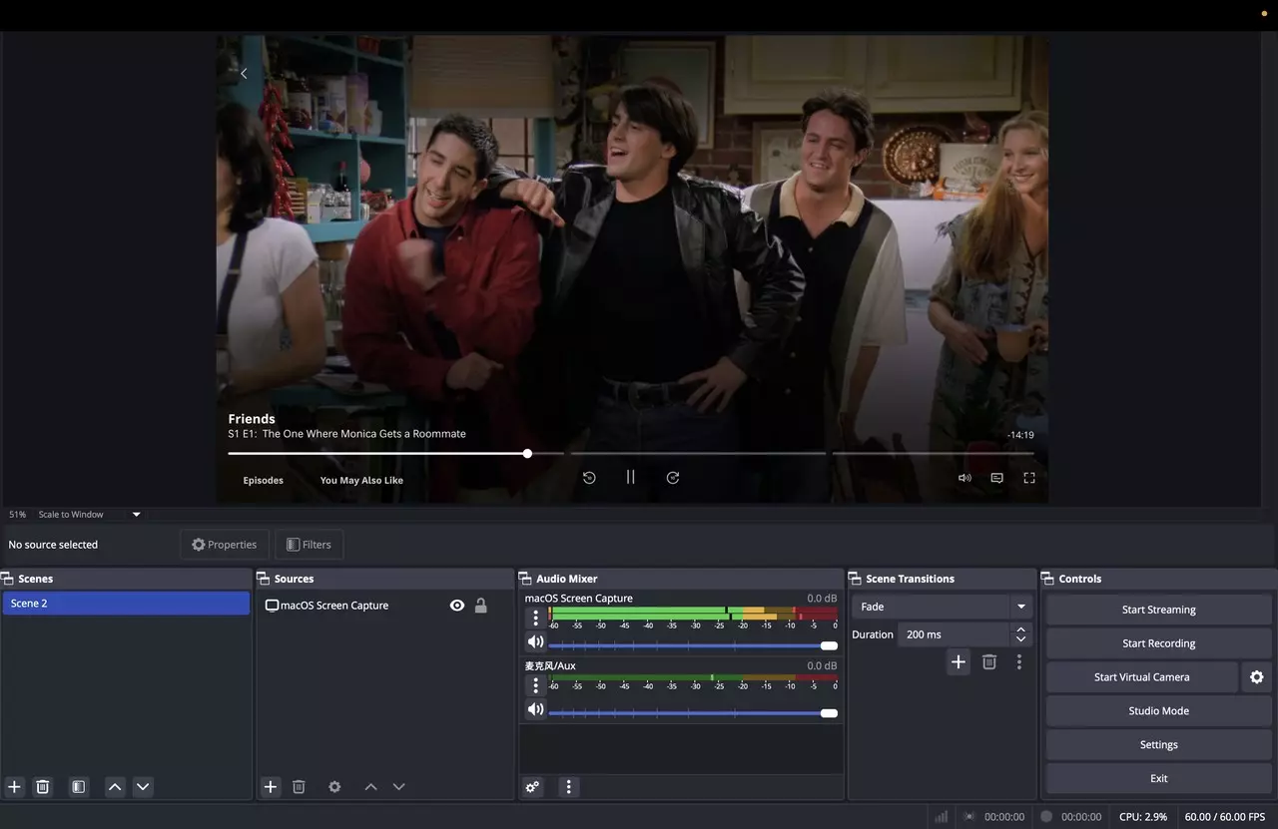Increase transition duration stepper up arrow
1278x829 pixels.
[x=1020, y=629]
